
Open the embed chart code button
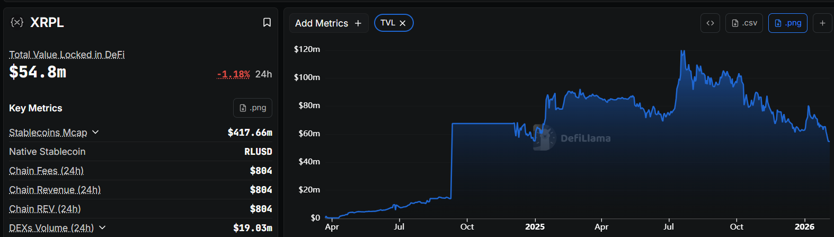tap(710, 23)
